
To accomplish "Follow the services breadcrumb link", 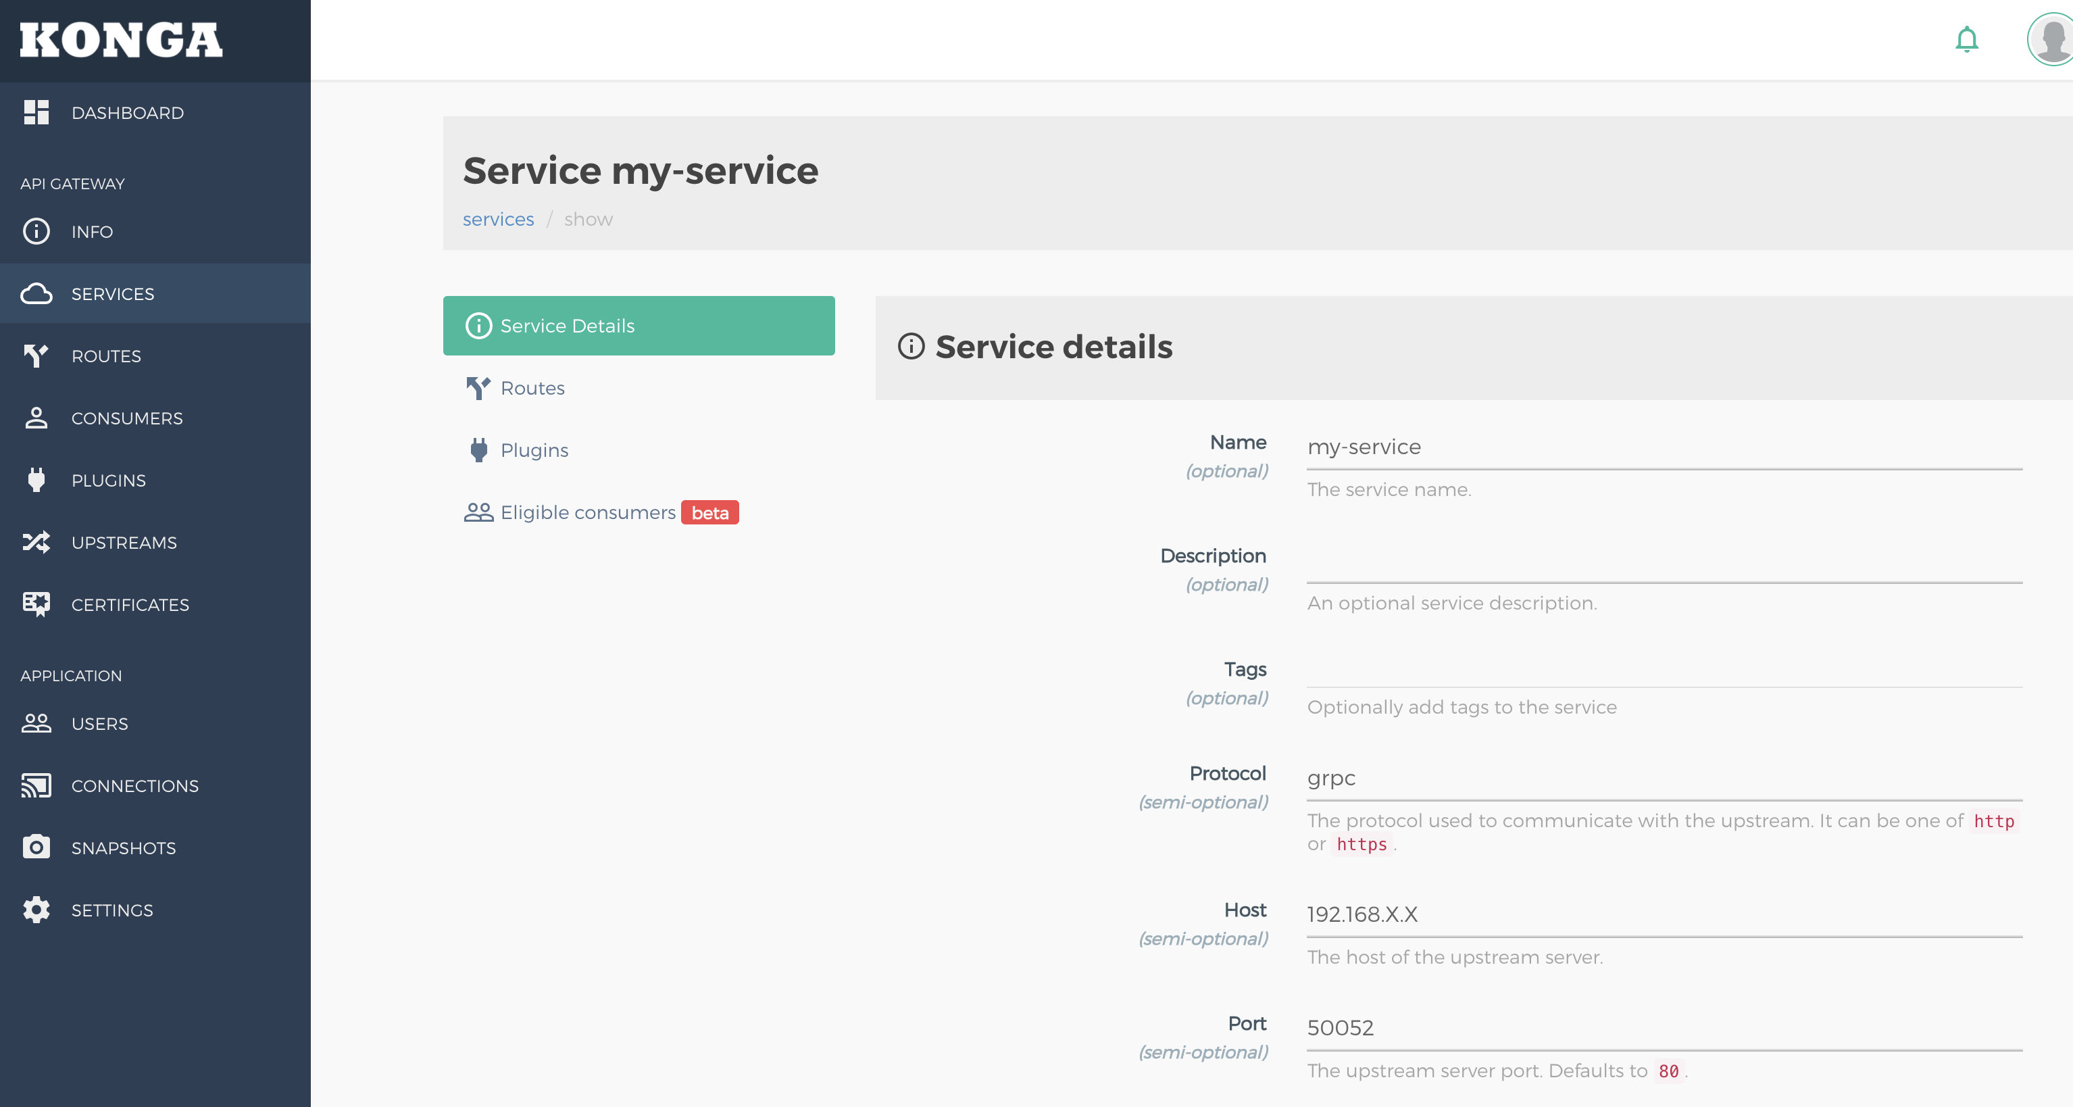I will (x=498, y=220).
